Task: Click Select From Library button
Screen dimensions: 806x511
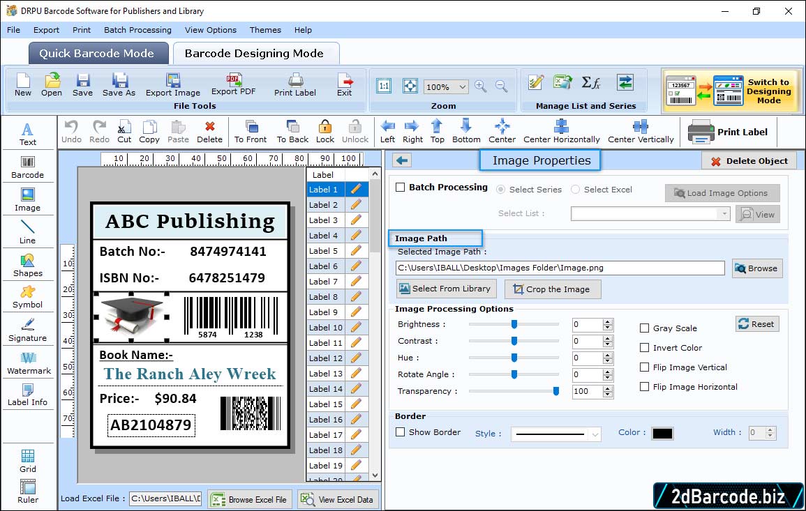Action: point(446,289)
